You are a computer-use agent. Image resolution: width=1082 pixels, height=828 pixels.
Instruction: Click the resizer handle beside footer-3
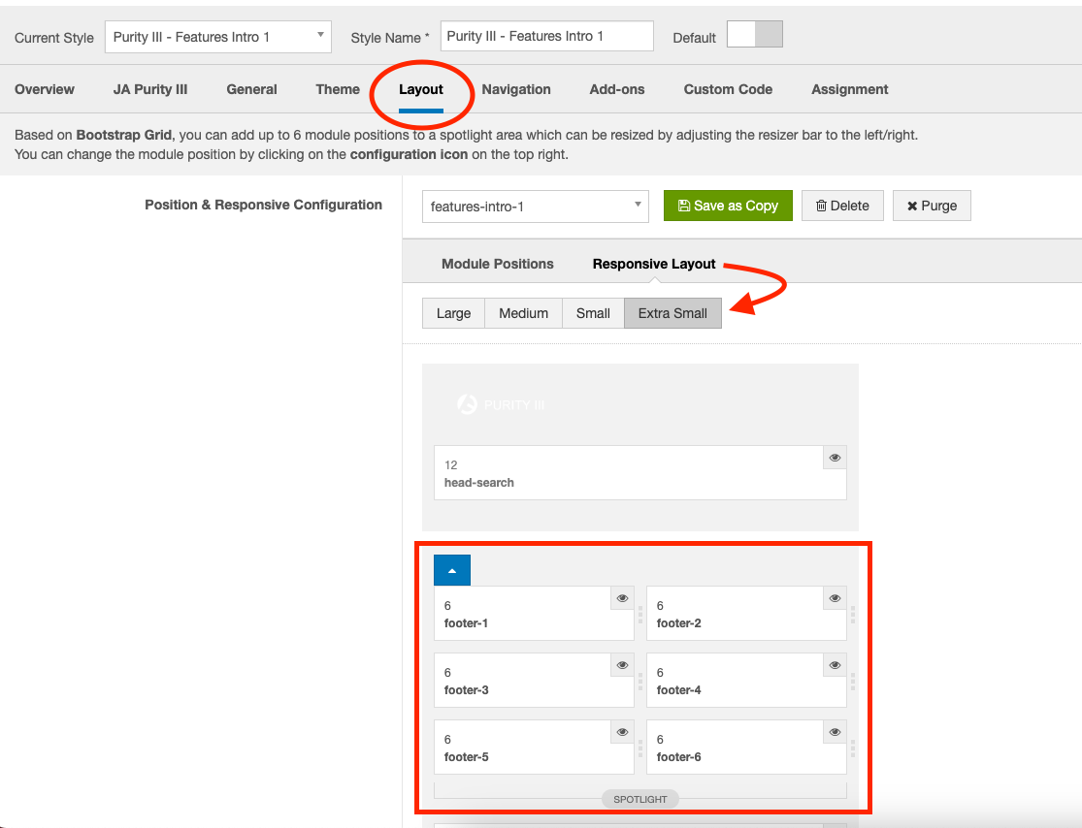coord(640,681)
